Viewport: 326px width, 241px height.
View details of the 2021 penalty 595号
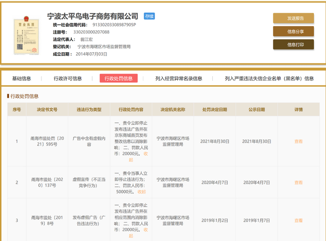point(298,141)
